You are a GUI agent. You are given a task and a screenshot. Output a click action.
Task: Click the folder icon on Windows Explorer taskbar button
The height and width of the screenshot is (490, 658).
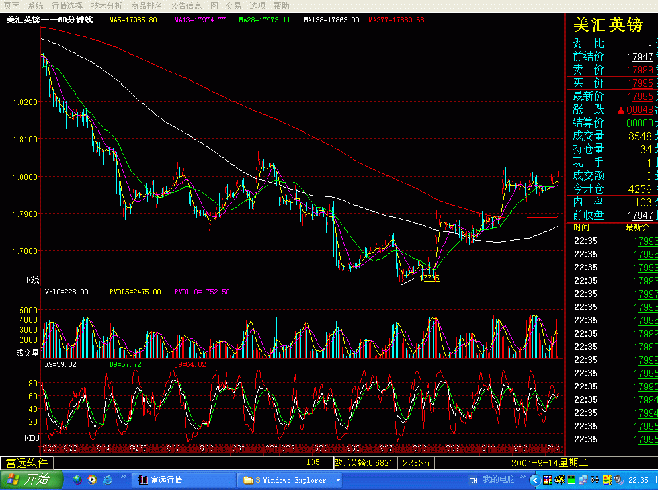point(248,480)
